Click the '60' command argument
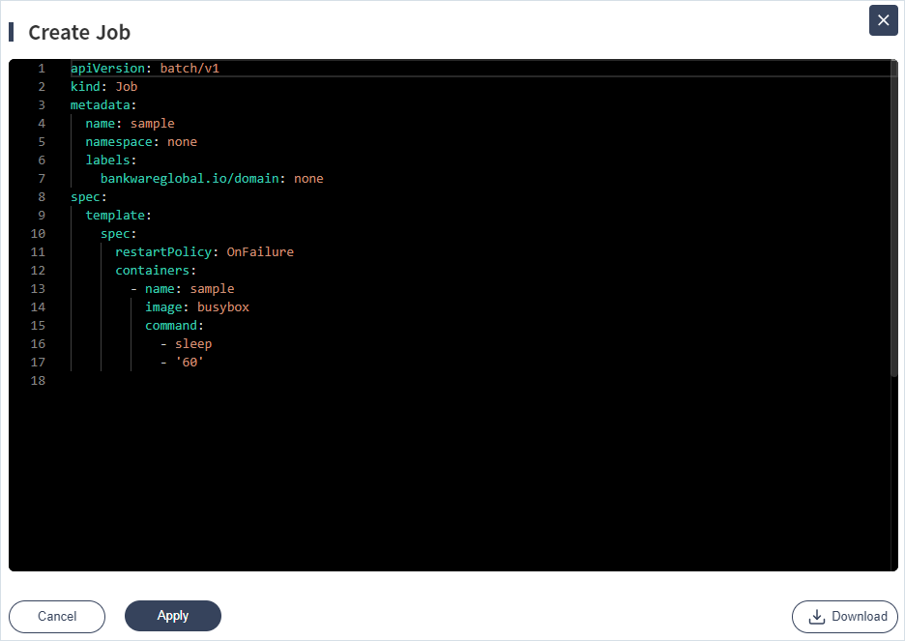The height and width of the screenshot is (641, 905). (190, 363)
